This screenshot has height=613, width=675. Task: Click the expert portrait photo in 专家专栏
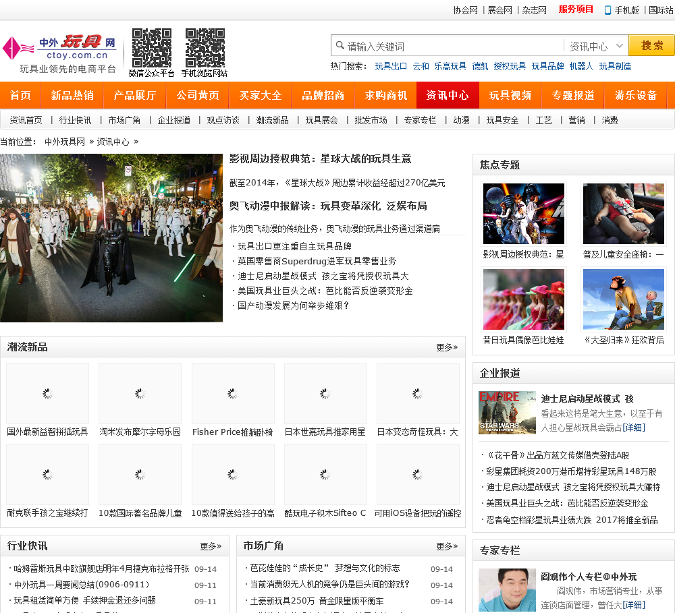coord(507,590)
